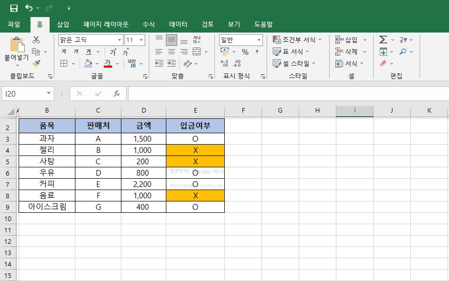Apply cell borders icon
This screenshot has height=281, width=449.
[x=64, y=63]
